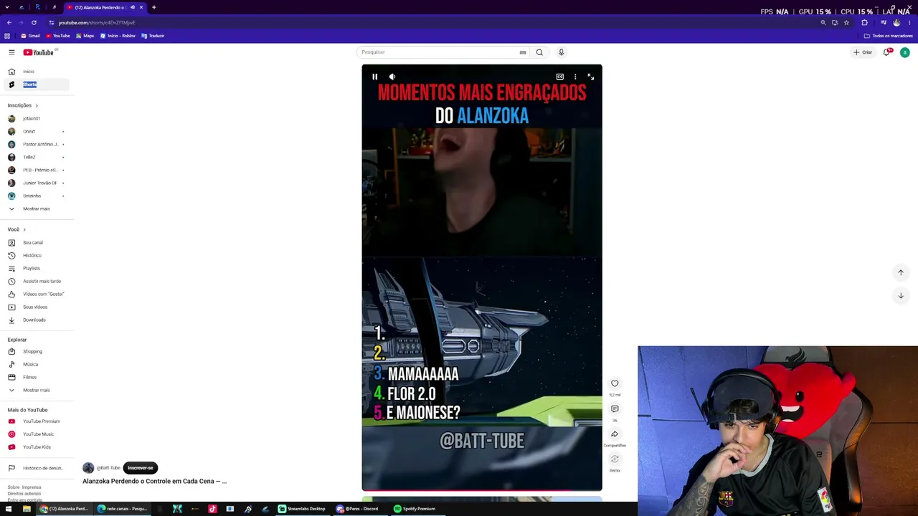Mute the Short's volume

pos(392,77)
